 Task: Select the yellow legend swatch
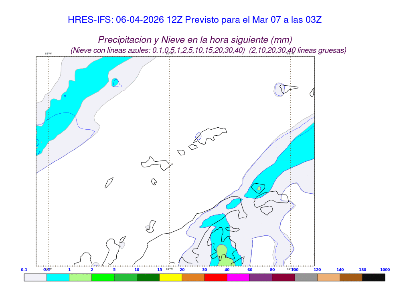tap(170, 277)
